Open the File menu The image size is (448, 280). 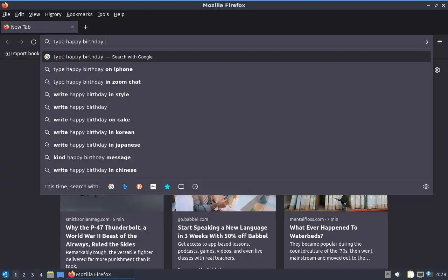click(x=6, y=14)
